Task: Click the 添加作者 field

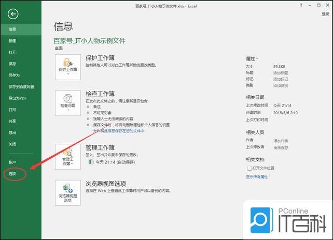Action: [x=281, y=141]
